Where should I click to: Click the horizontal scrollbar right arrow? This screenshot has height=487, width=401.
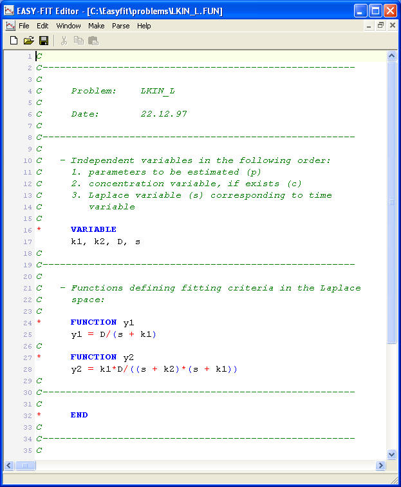click(380, 466)
